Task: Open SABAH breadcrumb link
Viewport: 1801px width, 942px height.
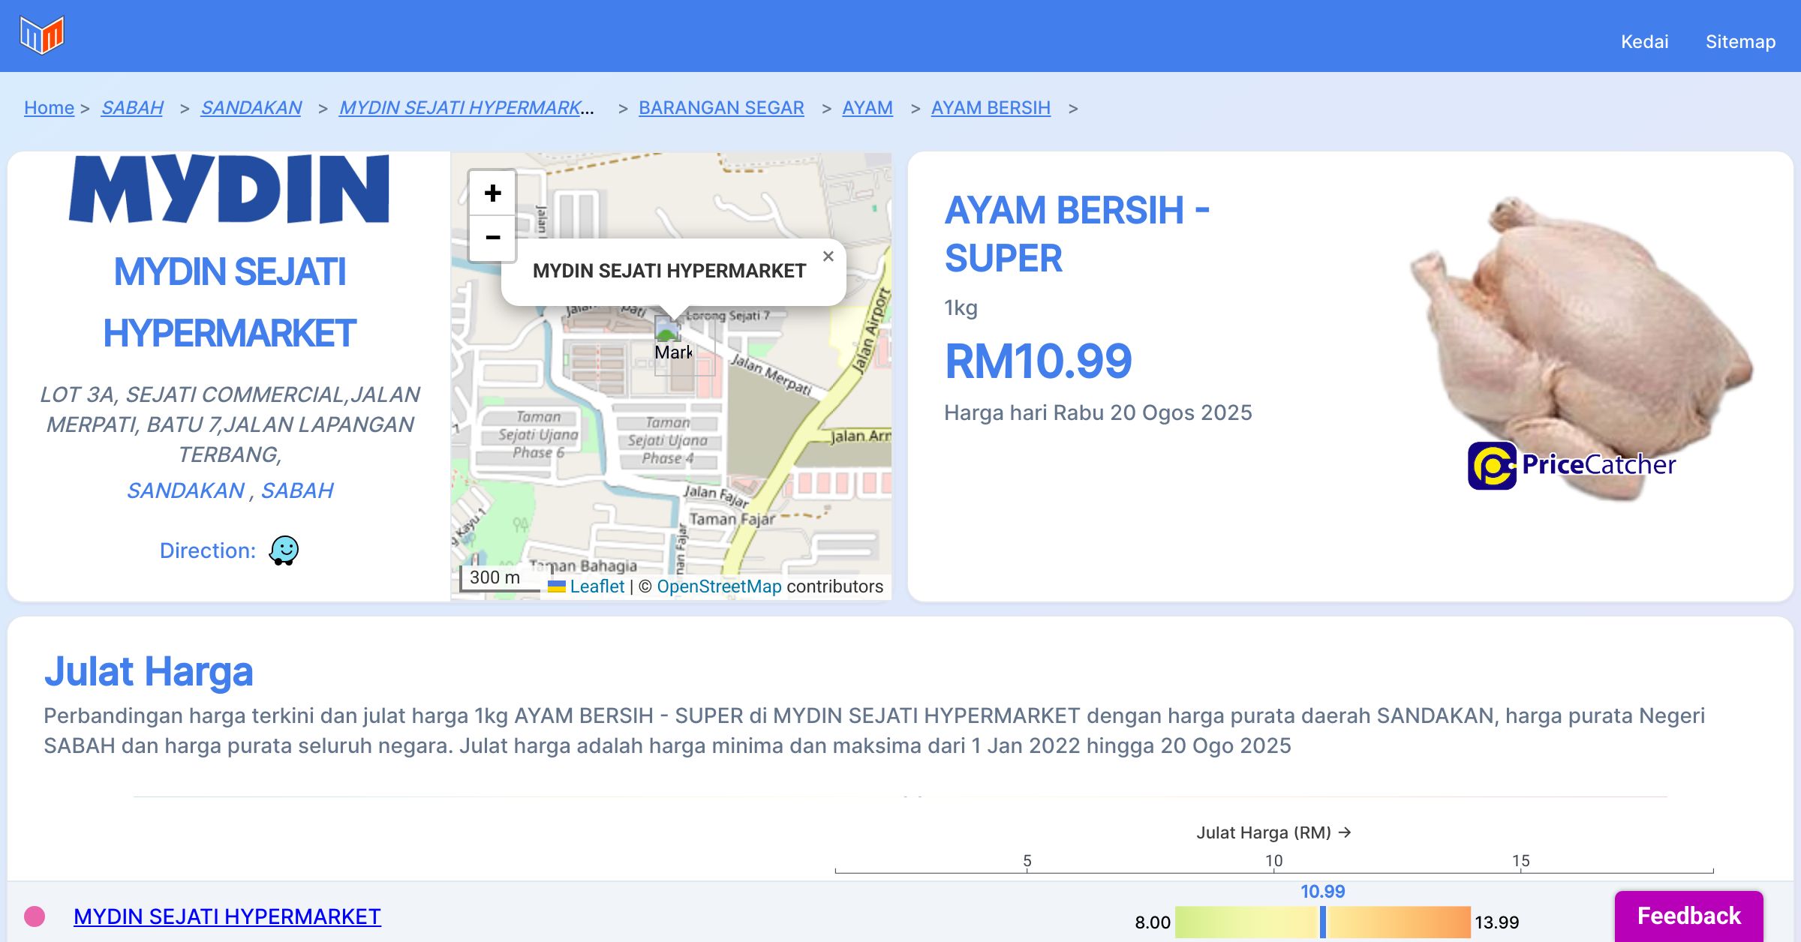Action: [x=132, y=108]
